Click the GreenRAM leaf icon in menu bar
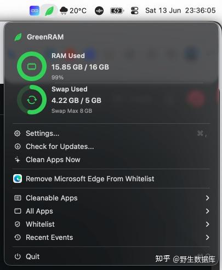Viewport: 222px width, 270px height. (49, 11)
